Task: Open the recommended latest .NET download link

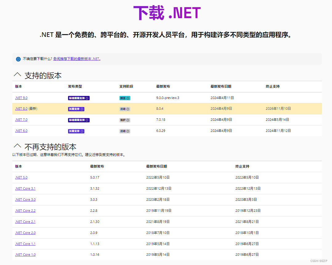Action: coord(76,59)
